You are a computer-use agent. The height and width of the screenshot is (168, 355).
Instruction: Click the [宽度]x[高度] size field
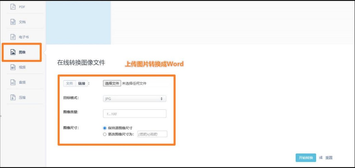pos(152,134)
